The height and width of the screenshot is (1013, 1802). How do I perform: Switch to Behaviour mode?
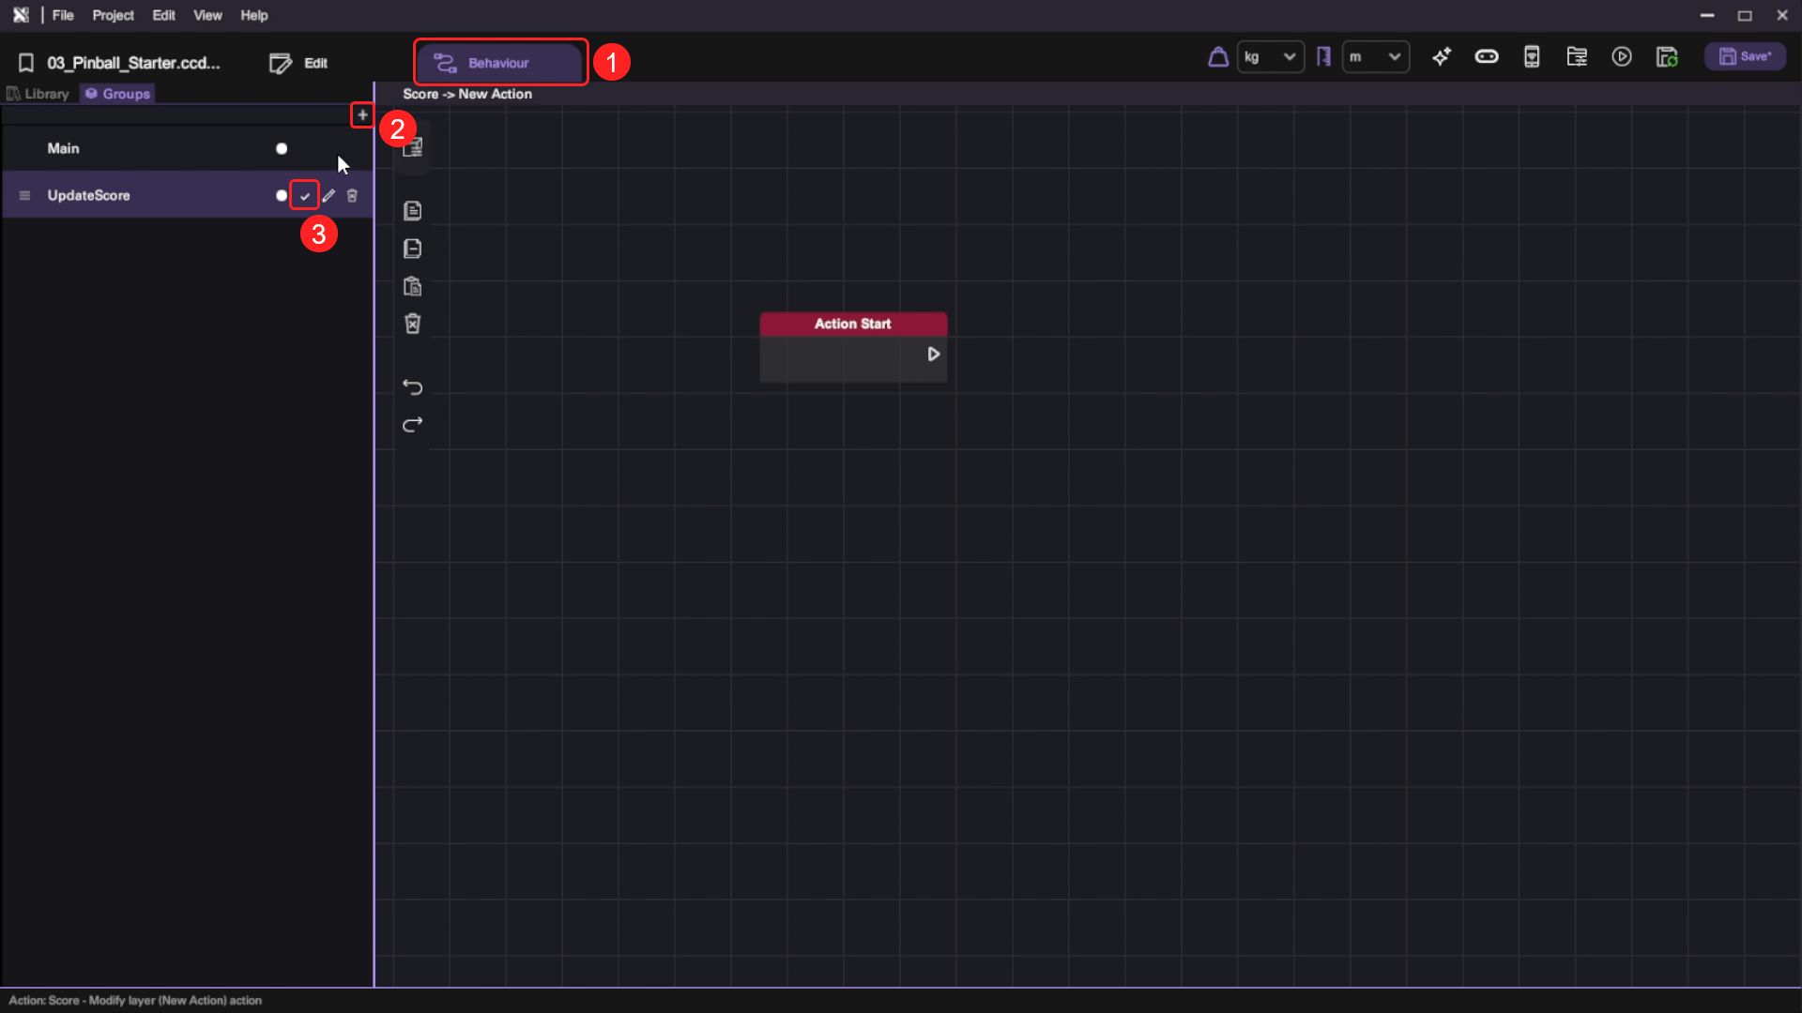499,63
